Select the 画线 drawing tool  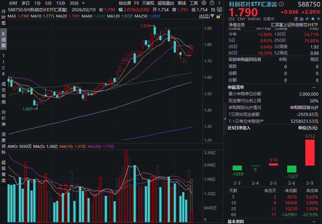coord(182,3)
